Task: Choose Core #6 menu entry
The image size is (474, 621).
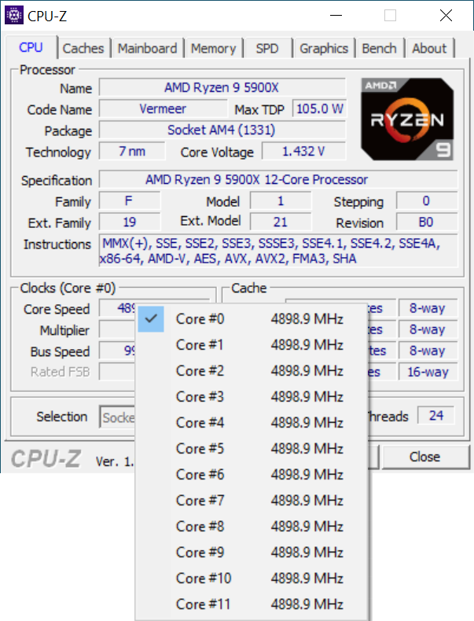Action: pyautogui.click(x=252, y=475)
